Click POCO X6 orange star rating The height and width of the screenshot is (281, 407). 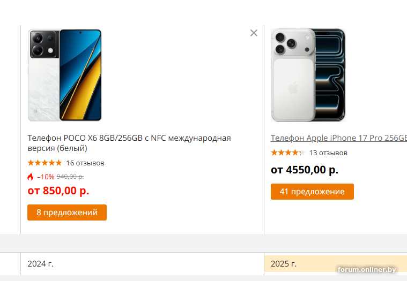pos(45,163)
